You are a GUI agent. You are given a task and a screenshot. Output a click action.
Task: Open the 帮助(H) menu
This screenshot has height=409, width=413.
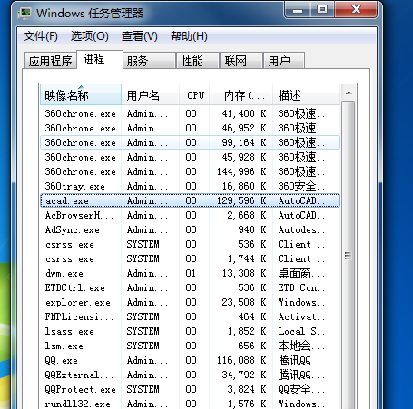click(x=189, y=36)
